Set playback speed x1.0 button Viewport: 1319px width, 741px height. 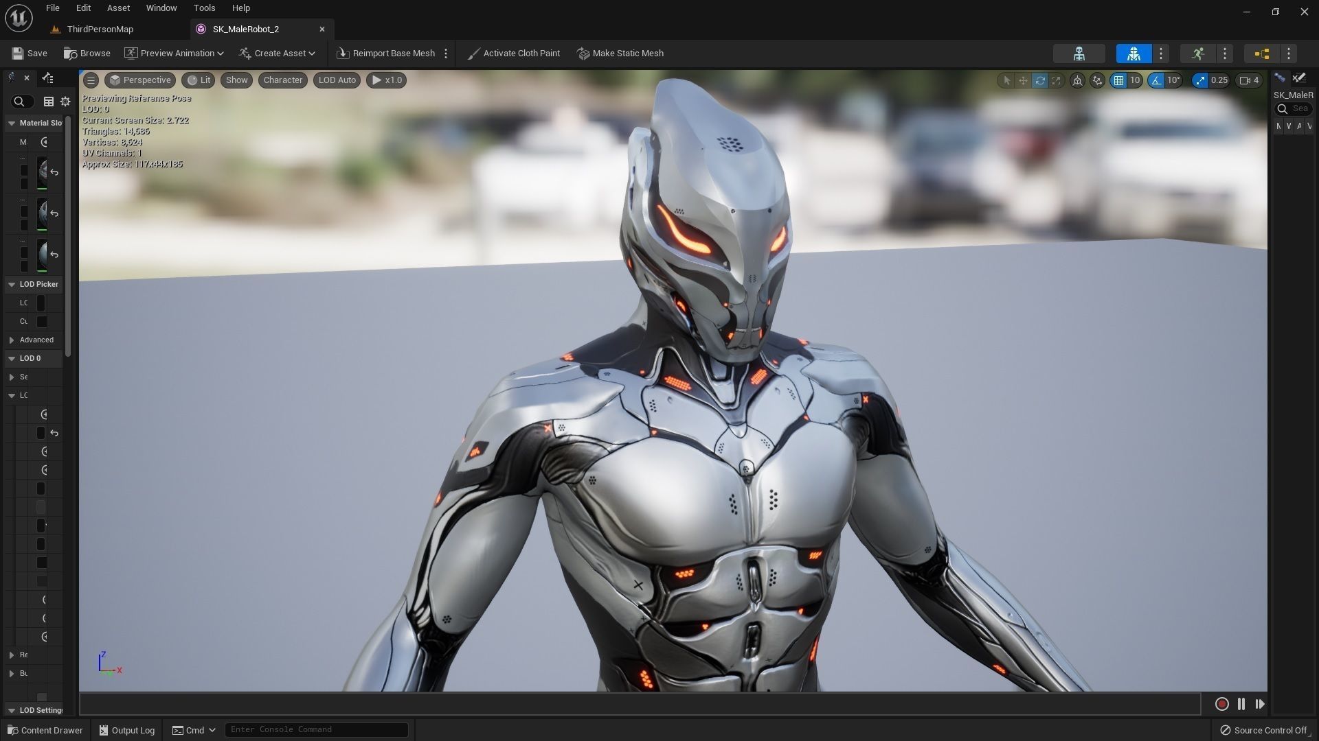tap(387, 80)
